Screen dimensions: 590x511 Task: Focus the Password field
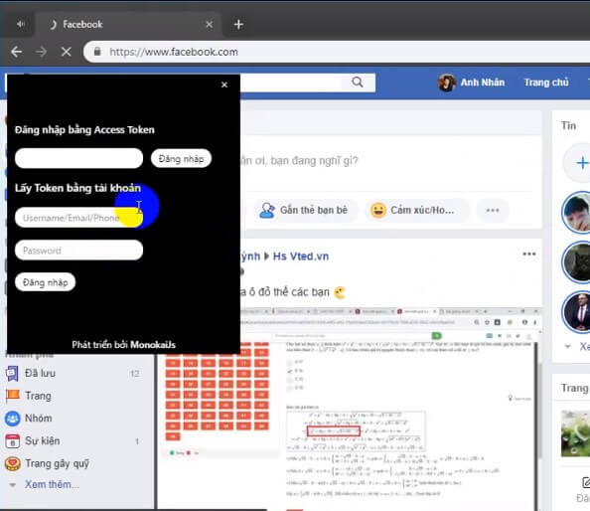(79, 251)
